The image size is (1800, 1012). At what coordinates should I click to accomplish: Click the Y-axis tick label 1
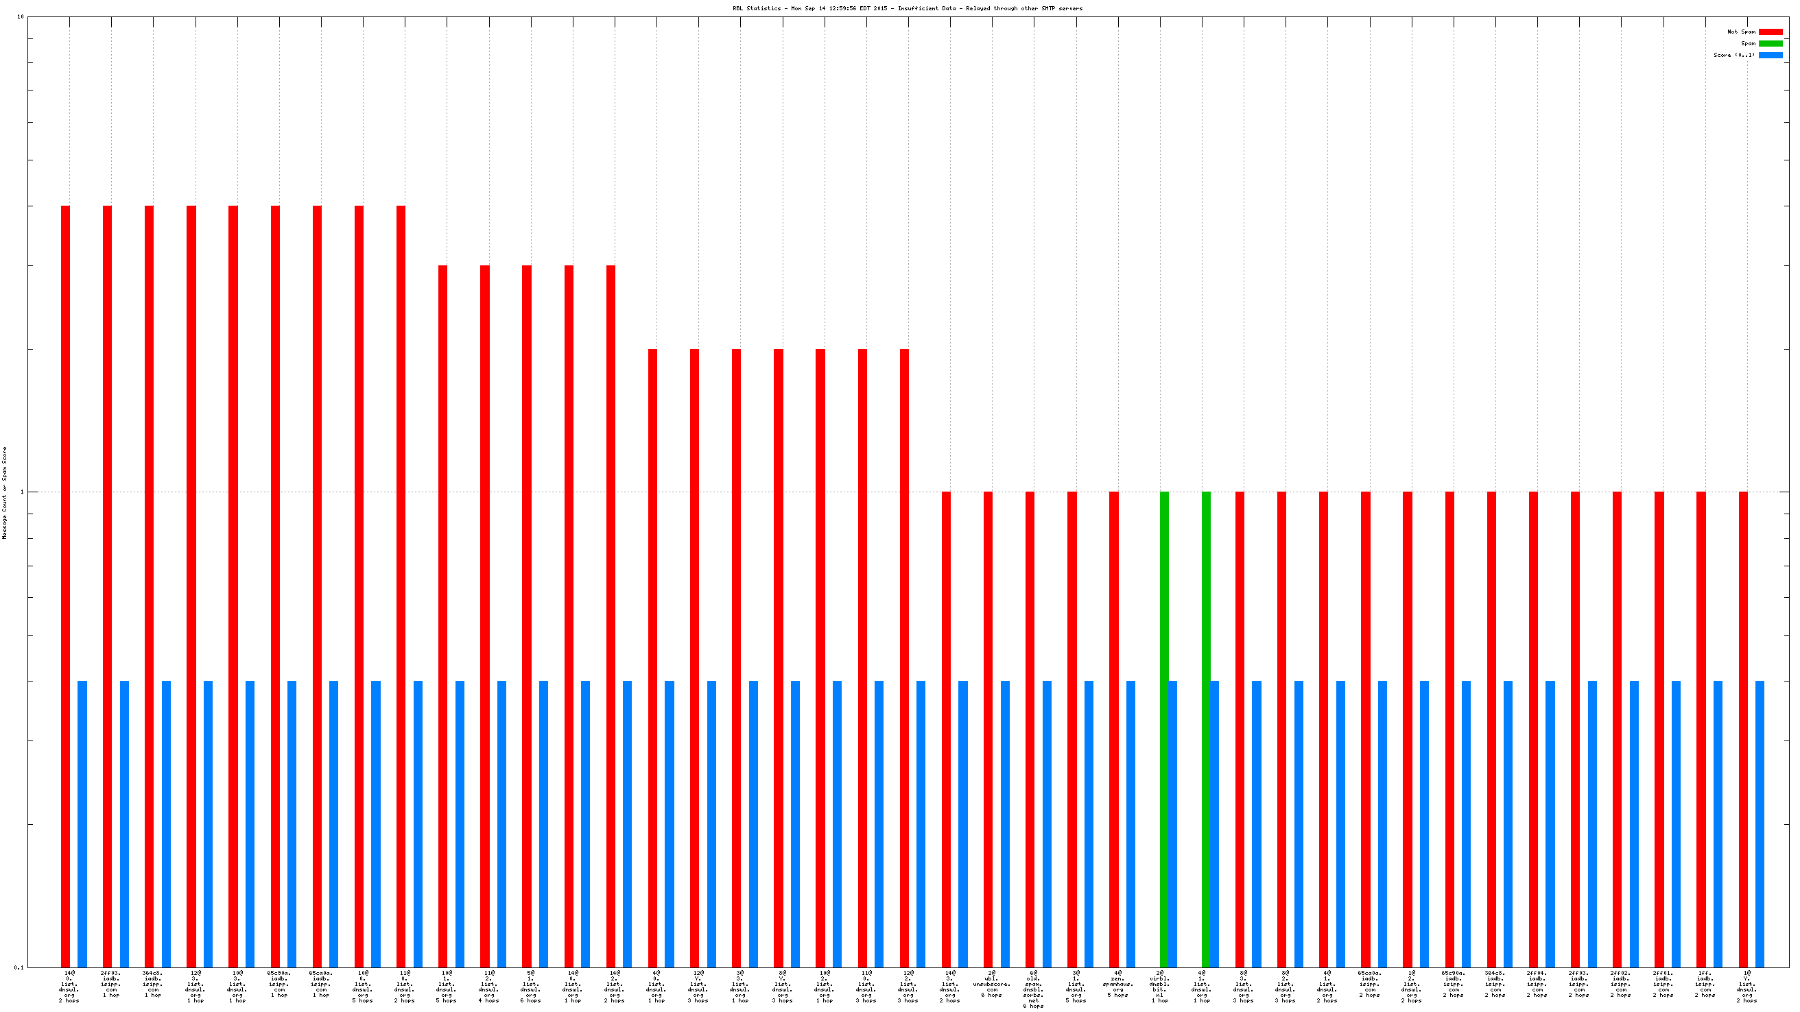[x=22, y=492]
